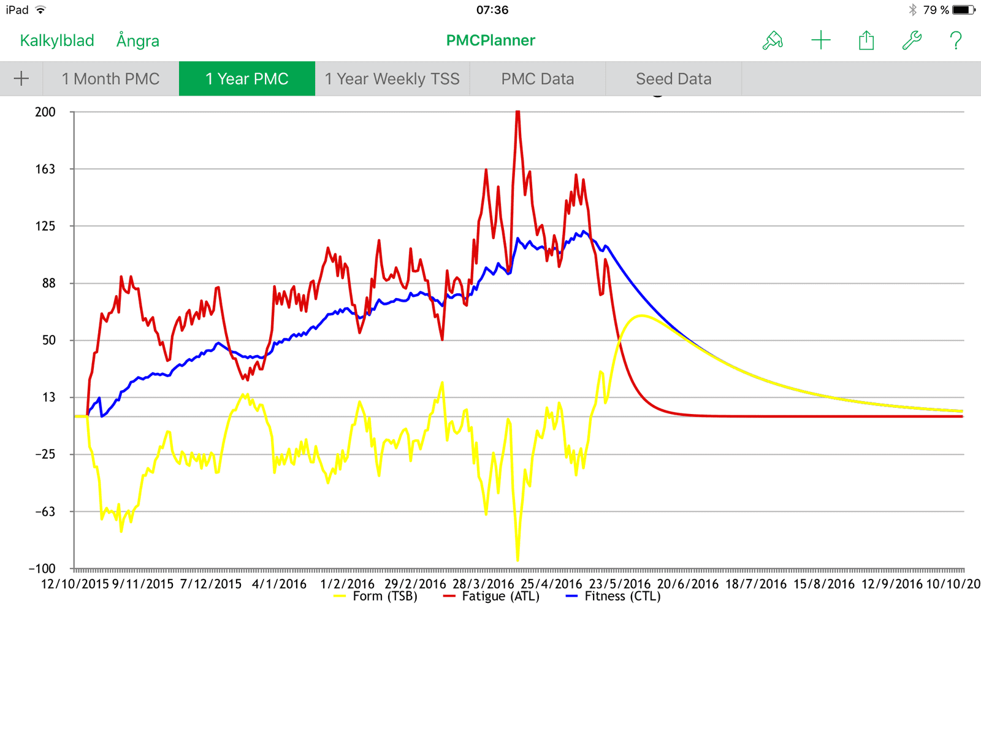
Task: Open the wrench Tools menu
Action: 912,40
